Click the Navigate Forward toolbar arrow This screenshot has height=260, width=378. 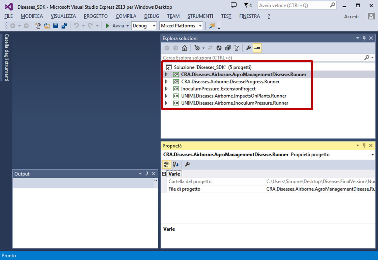[x=26, y=26]
